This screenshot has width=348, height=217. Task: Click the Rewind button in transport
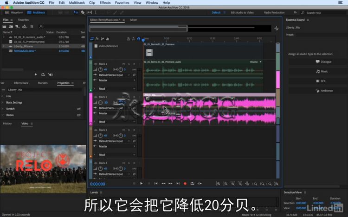[x=163, y=183]
